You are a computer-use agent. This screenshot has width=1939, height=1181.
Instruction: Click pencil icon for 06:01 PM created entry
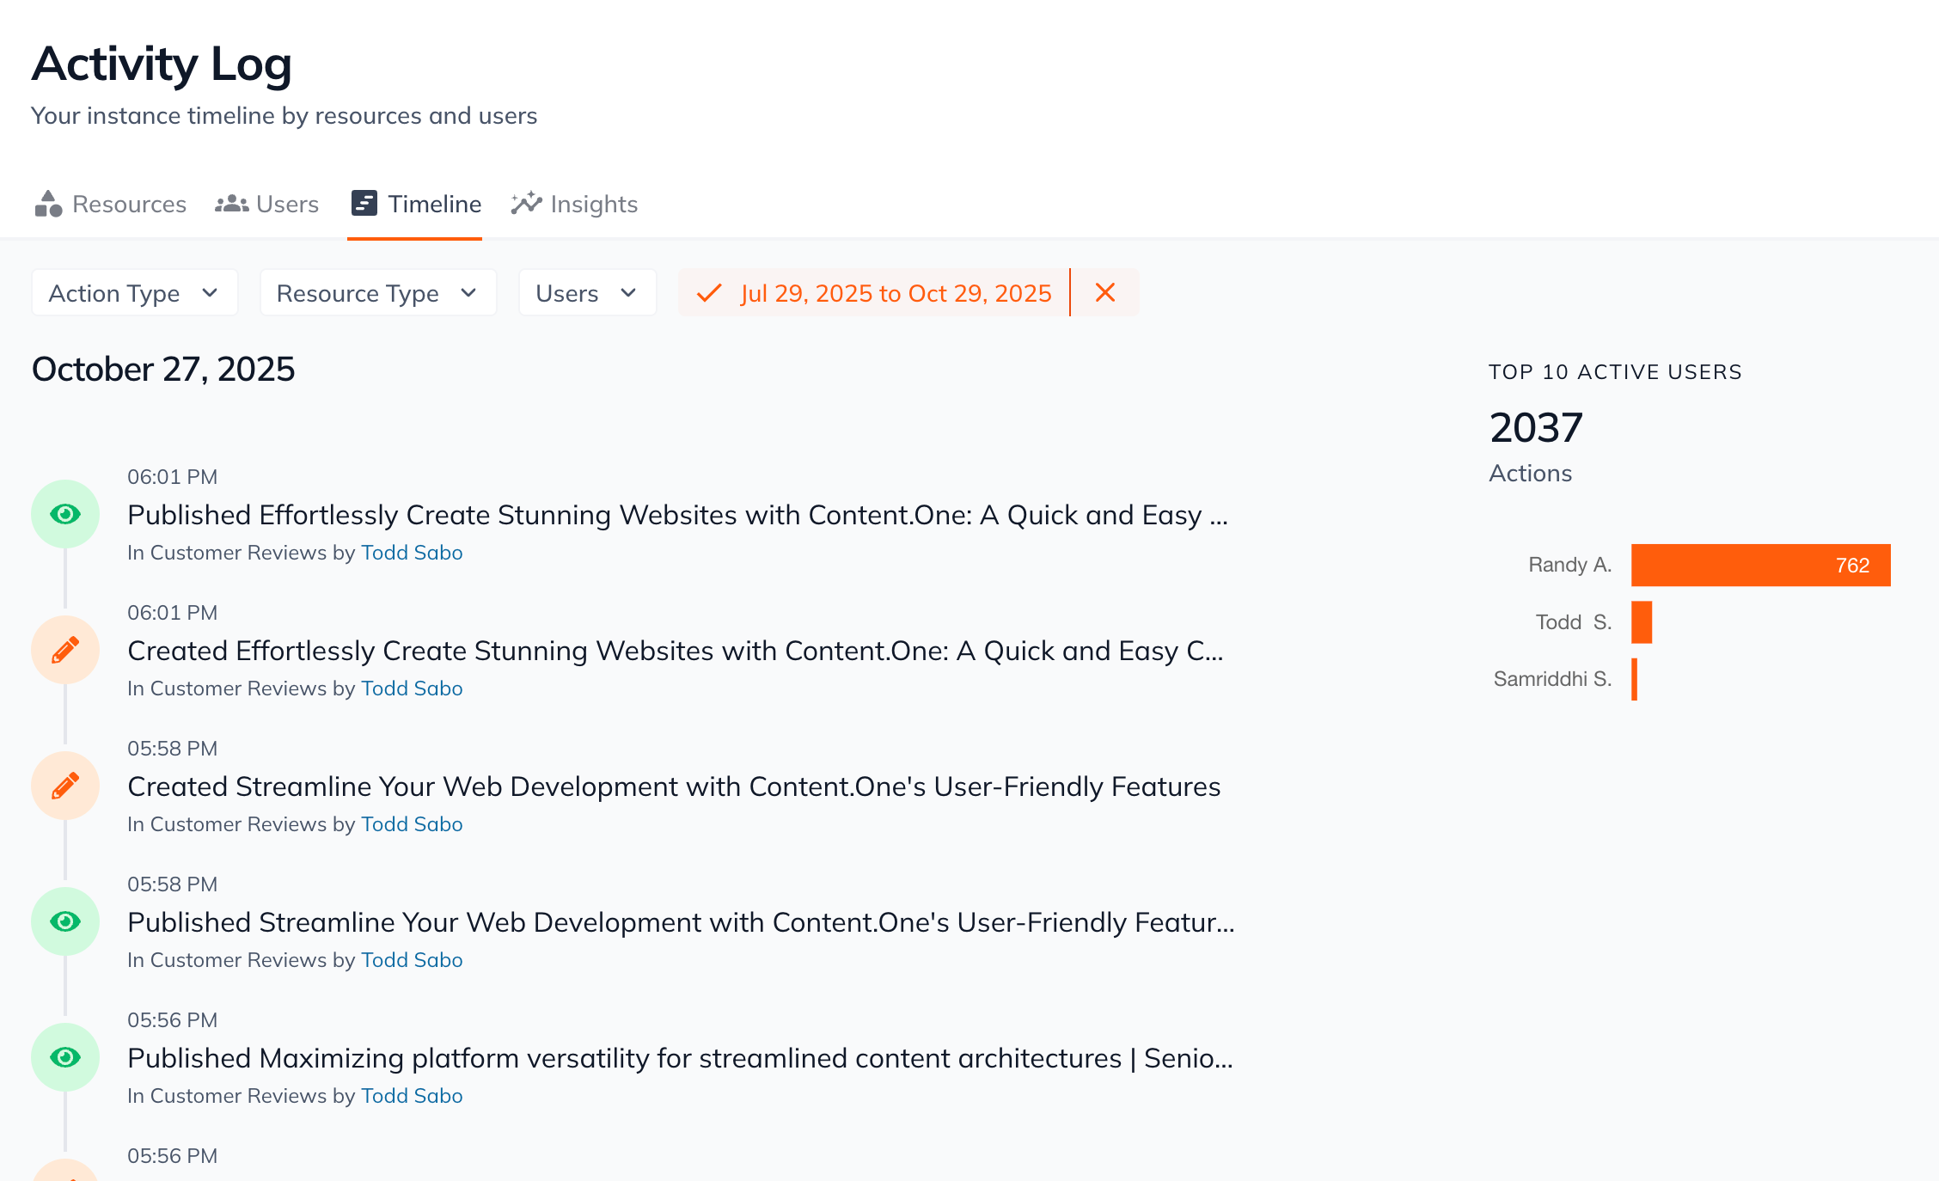point(65,650)
